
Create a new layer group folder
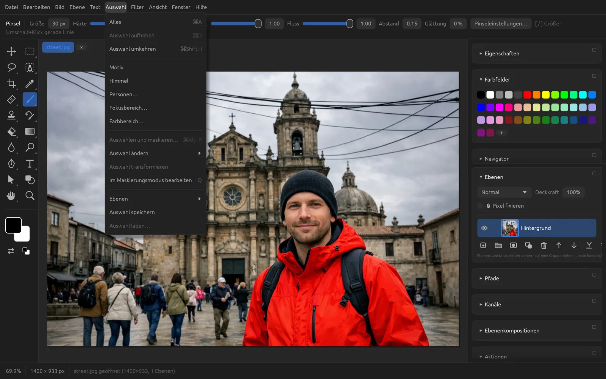(x=498, y=246)
